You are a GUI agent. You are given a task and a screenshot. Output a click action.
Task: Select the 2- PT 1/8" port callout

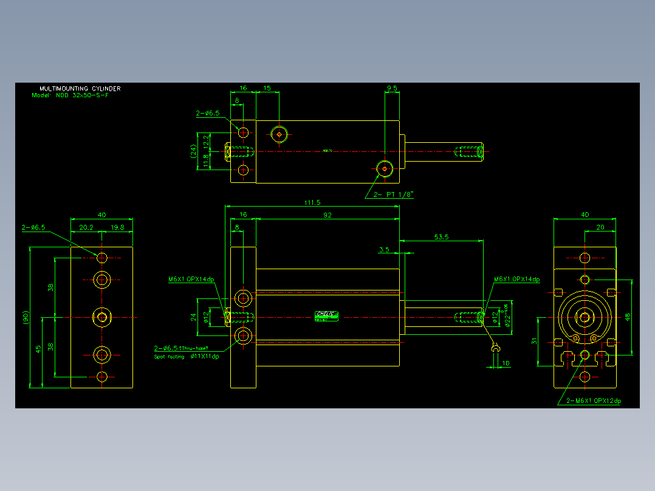(393, 194)
